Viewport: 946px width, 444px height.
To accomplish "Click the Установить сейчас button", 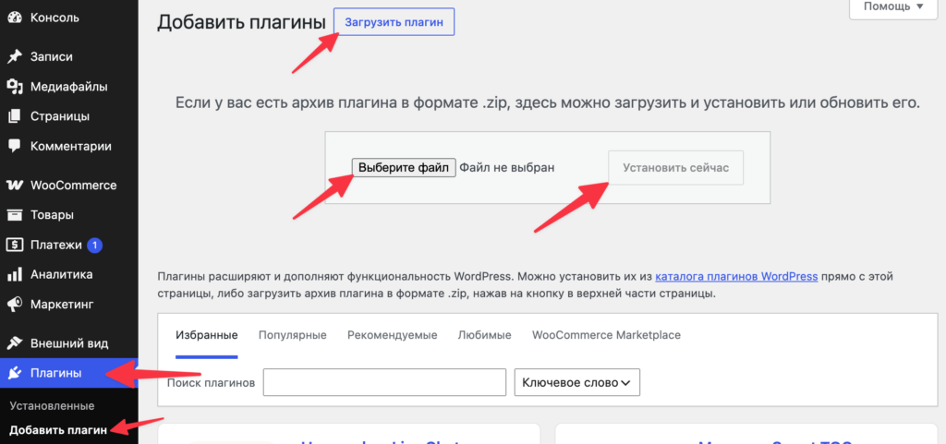I will (675, 167).
